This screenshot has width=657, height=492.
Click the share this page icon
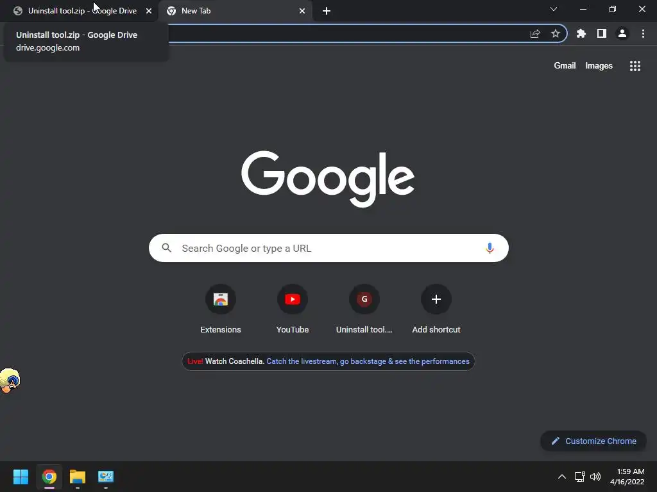[535, 34]
